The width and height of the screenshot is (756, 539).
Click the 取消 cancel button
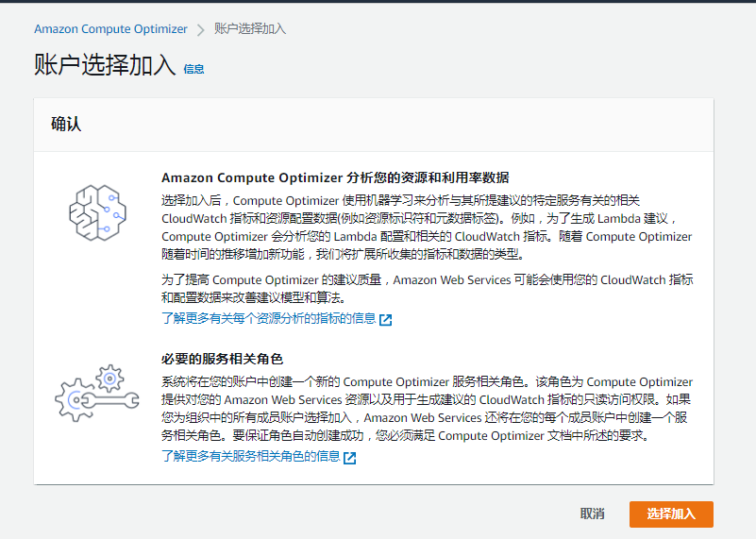[592, 514]
